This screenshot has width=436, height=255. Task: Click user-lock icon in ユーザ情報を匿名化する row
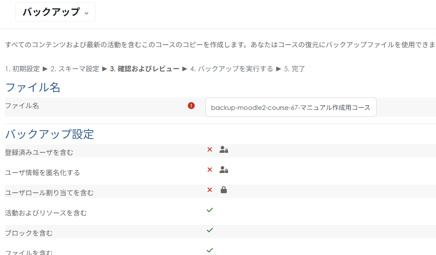223,170
